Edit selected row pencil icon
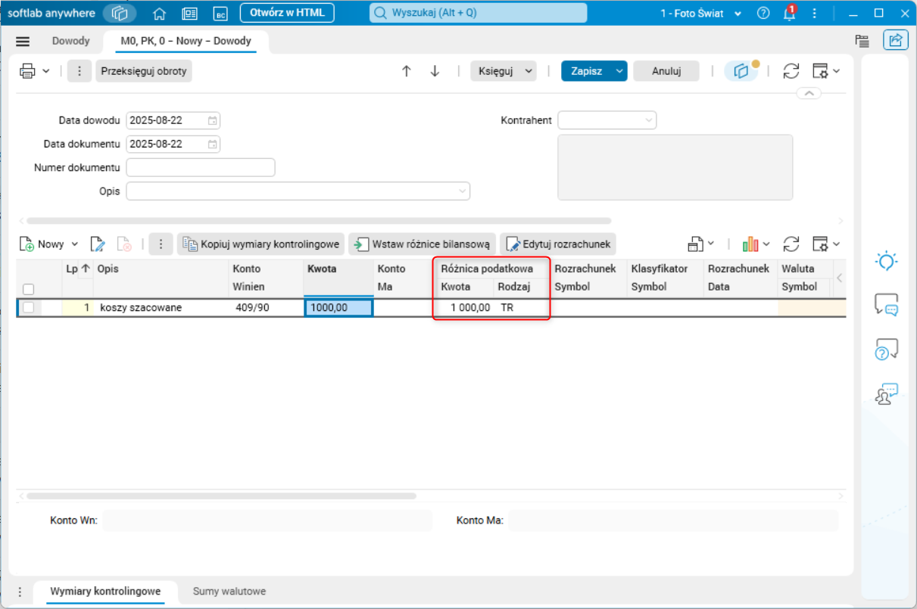The image size is (917, 609). point(98,244)
